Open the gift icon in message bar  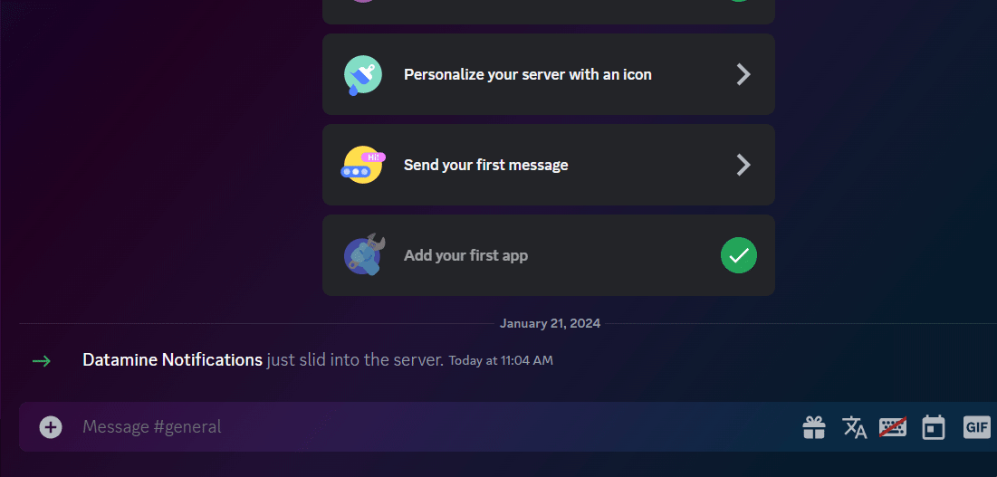coord(814,427)
